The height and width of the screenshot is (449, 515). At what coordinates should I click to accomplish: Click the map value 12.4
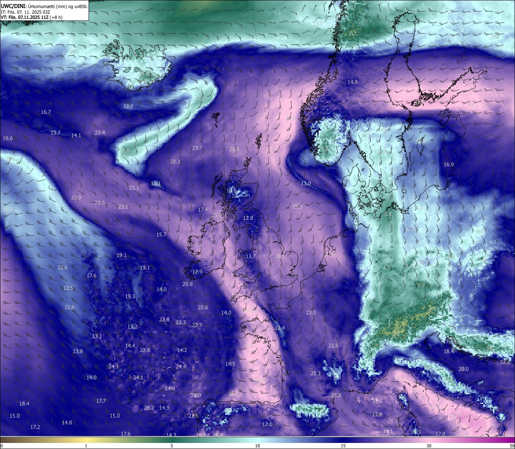(x=280, y=328)
